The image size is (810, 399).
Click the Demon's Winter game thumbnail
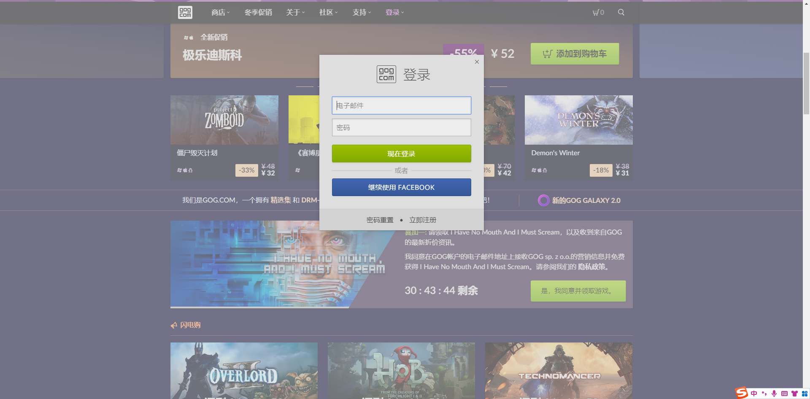pos(578,120)
